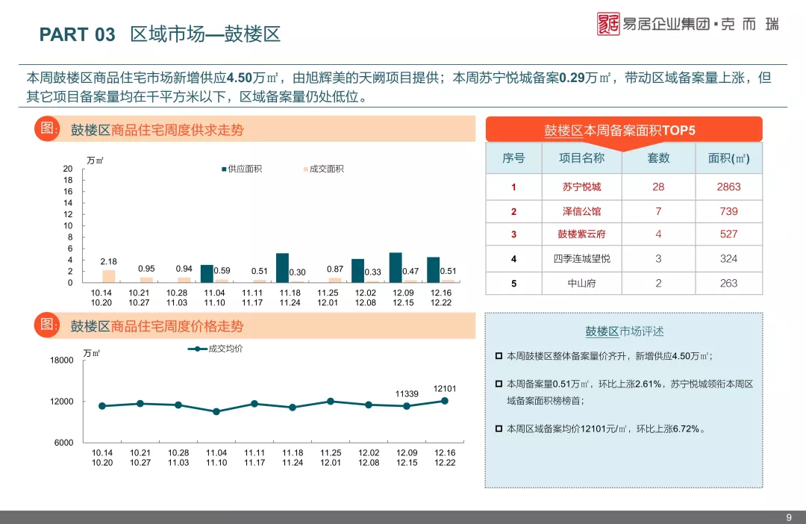Click the area value 527 in the table
The image size is (806, 524).
point(729,234)
